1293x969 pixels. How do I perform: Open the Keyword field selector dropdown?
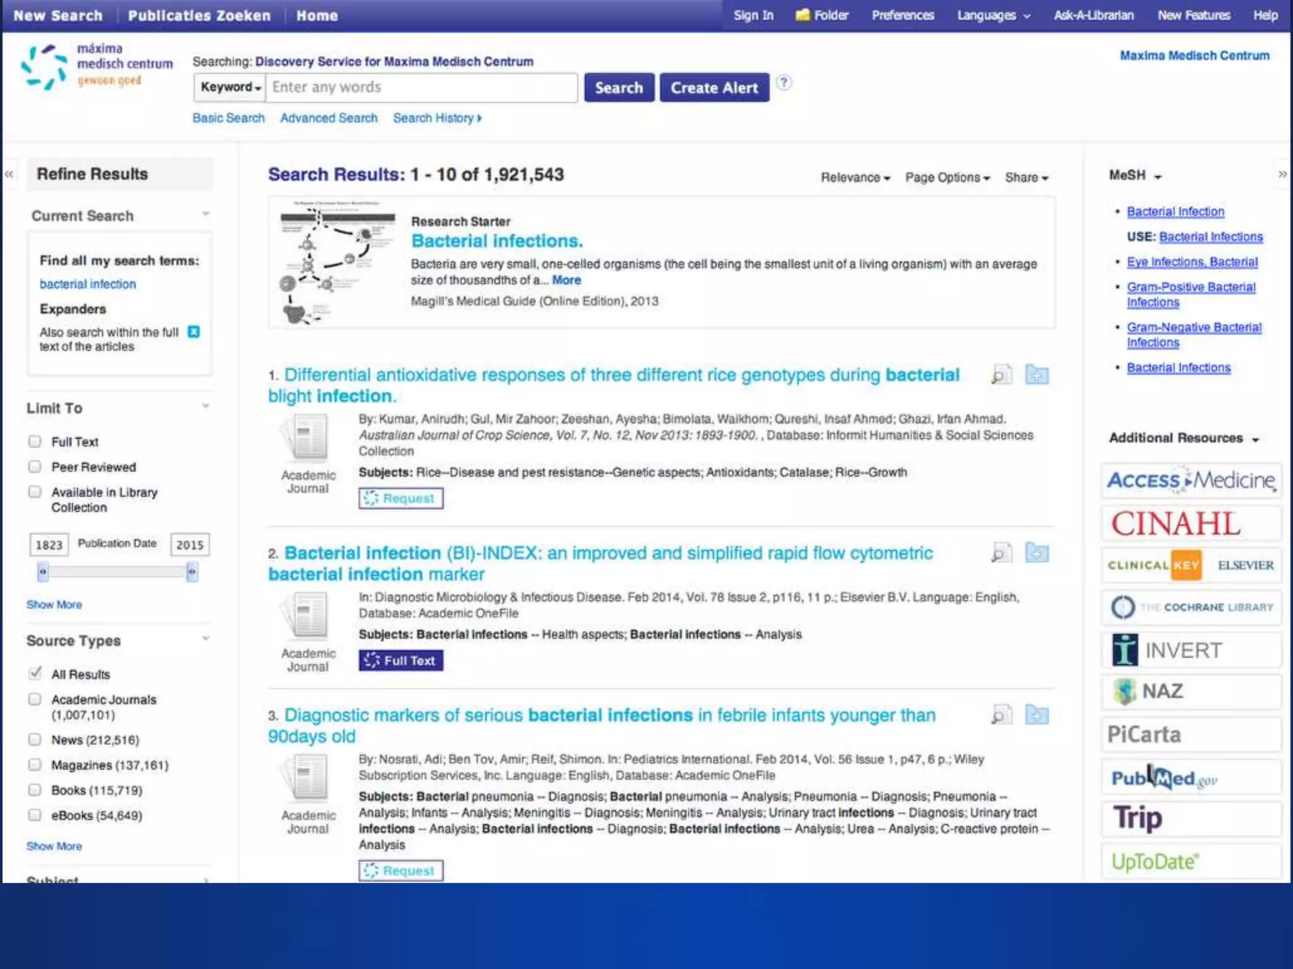230,87
